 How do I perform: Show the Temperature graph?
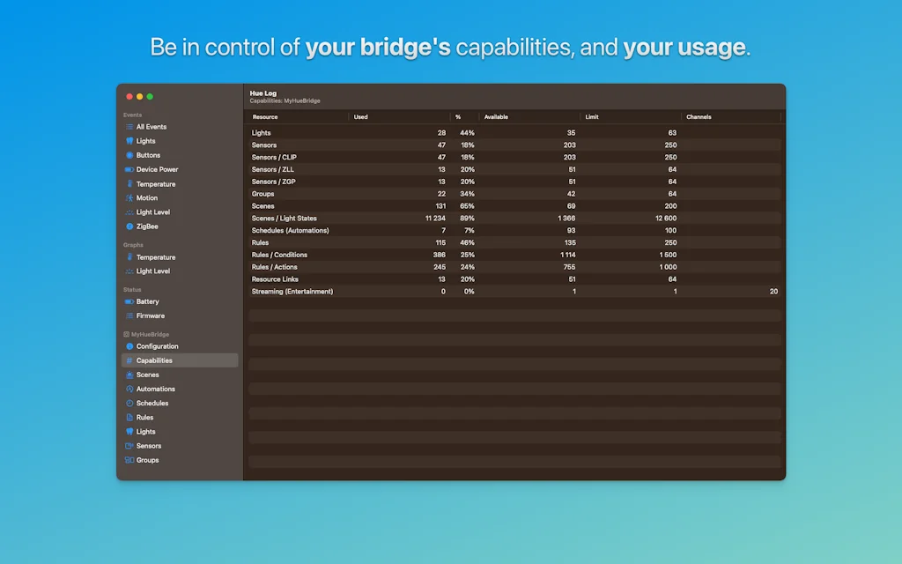coord(155,257)
